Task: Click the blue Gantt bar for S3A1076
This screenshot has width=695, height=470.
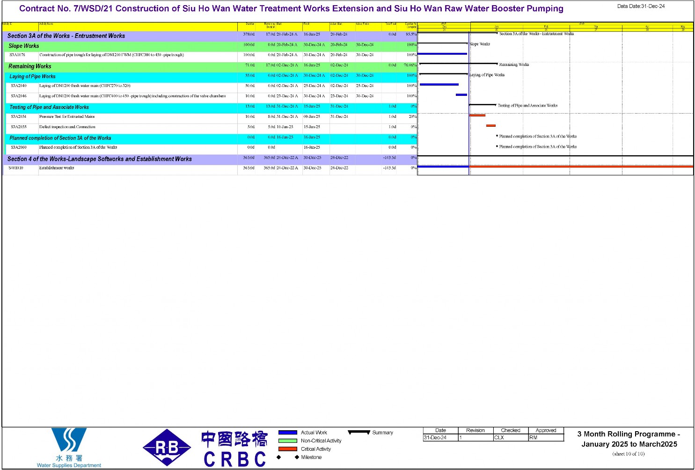Action: point(442,54)
